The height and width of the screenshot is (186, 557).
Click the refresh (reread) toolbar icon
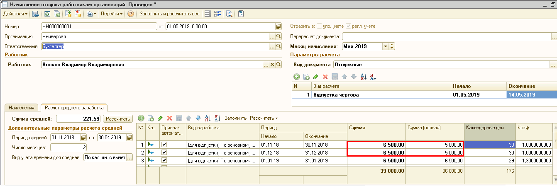click(x=47, y=14)
